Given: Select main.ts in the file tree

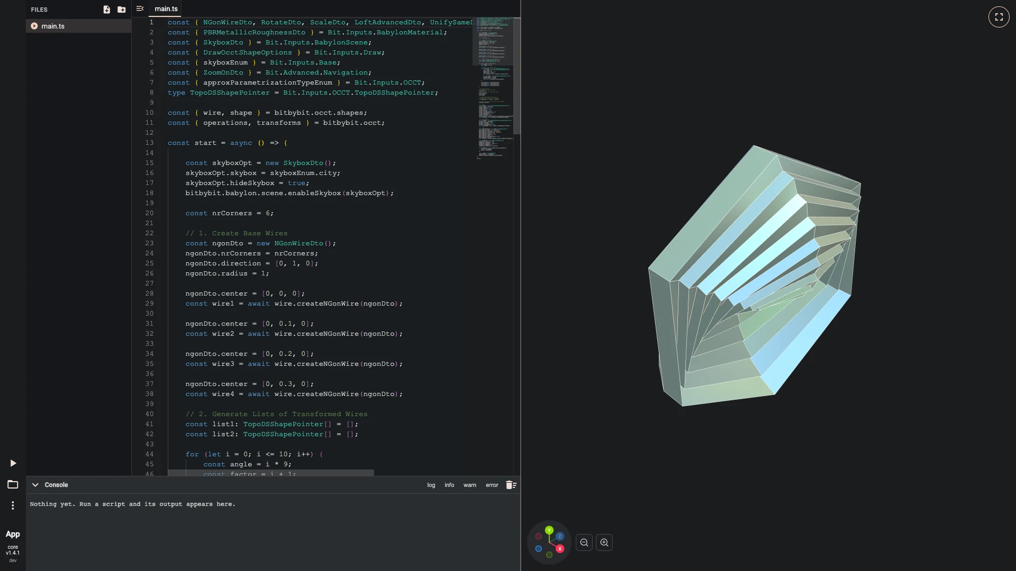Looking at the screenshot, I should click(x=78, y=26).
